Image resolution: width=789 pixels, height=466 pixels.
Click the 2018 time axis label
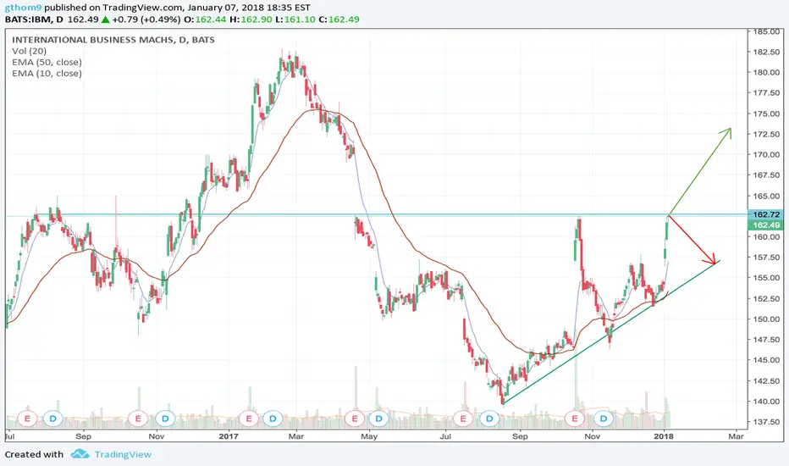coord(665,436)
